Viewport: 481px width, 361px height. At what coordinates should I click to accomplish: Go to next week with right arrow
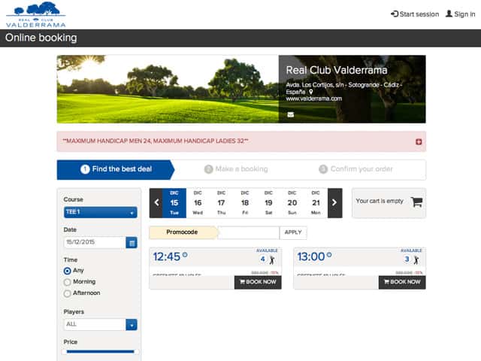pos(334,202)
